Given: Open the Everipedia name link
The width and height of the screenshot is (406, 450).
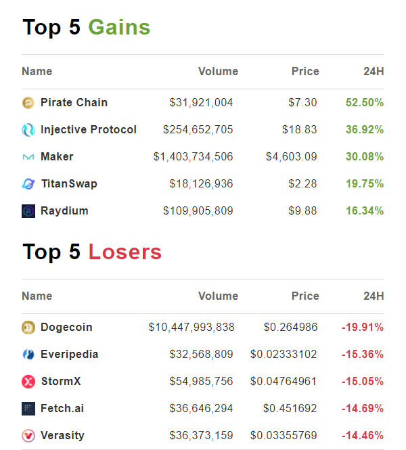Looking at the screenshot, I should (70, 354).
